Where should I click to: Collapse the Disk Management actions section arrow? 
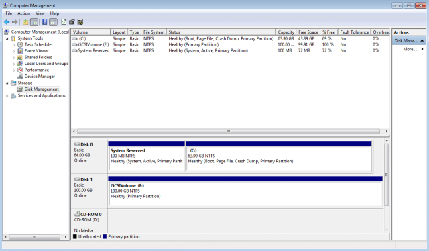click(422, 40)
